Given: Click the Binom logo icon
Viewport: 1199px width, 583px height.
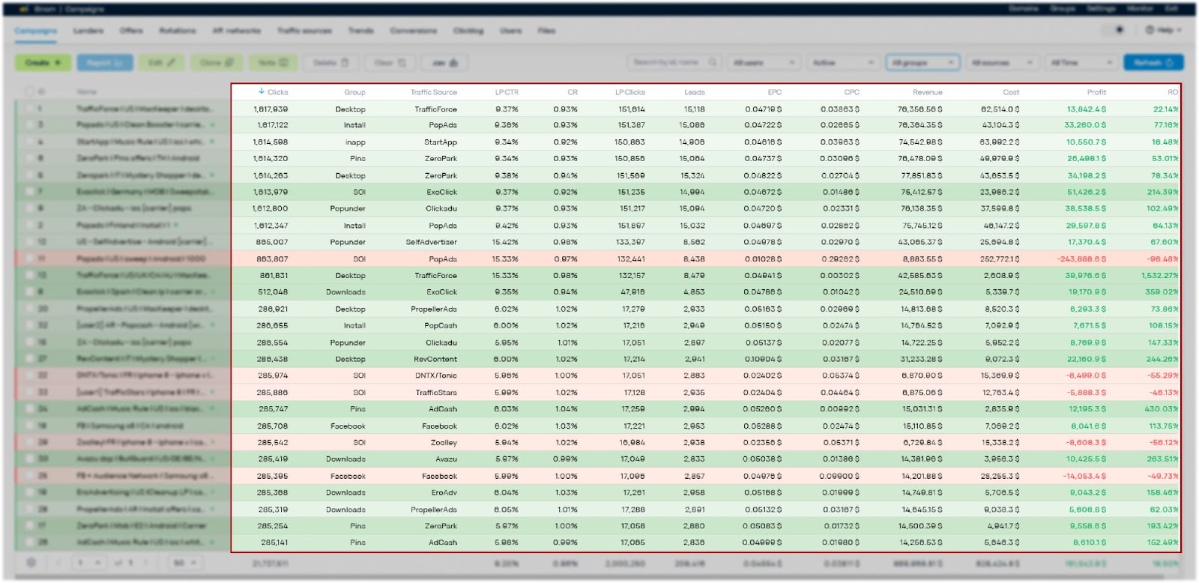Looking at the screenshot, I should coord(23,9).
